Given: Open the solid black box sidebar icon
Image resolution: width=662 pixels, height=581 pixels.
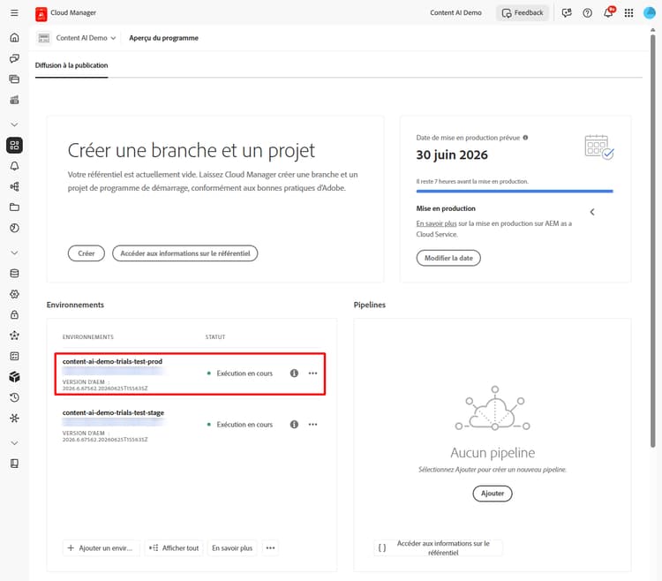Looking at the screenshot, I should (x=14, y=377).
